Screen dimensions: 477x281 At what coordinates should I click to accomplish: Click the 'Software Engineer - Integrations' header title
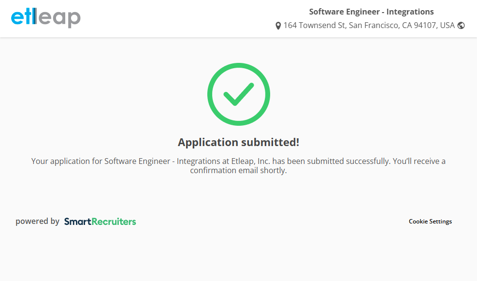click(x=371, y=12)
